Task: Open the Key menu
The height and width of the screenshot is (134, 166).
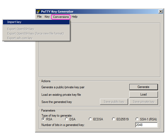Action: pyautogui.click(x=47, y=17)
